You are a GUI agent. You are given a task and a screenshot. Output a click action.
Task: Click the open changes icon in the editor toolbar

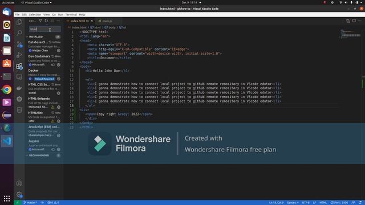coord(348,21)
